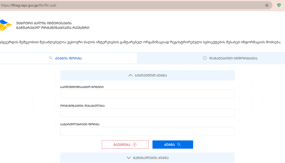Click the up chevron beside სუბიექტით ძებნა
Screen dimensions: 285x163
click(130, 75)
